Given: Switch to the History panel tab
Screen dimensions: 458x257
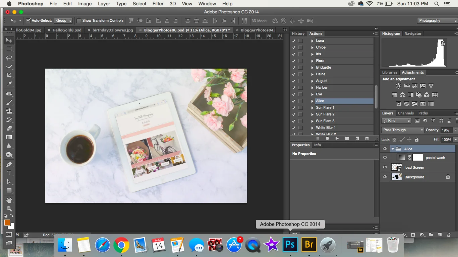Looking at the screenshot, I should tap(298, 33).
